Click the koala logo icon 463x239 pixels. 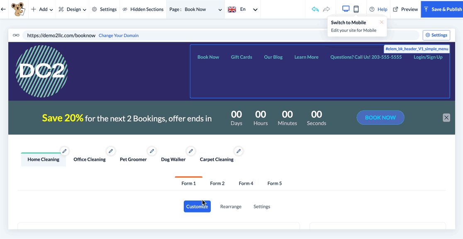[x=18, y=9]
